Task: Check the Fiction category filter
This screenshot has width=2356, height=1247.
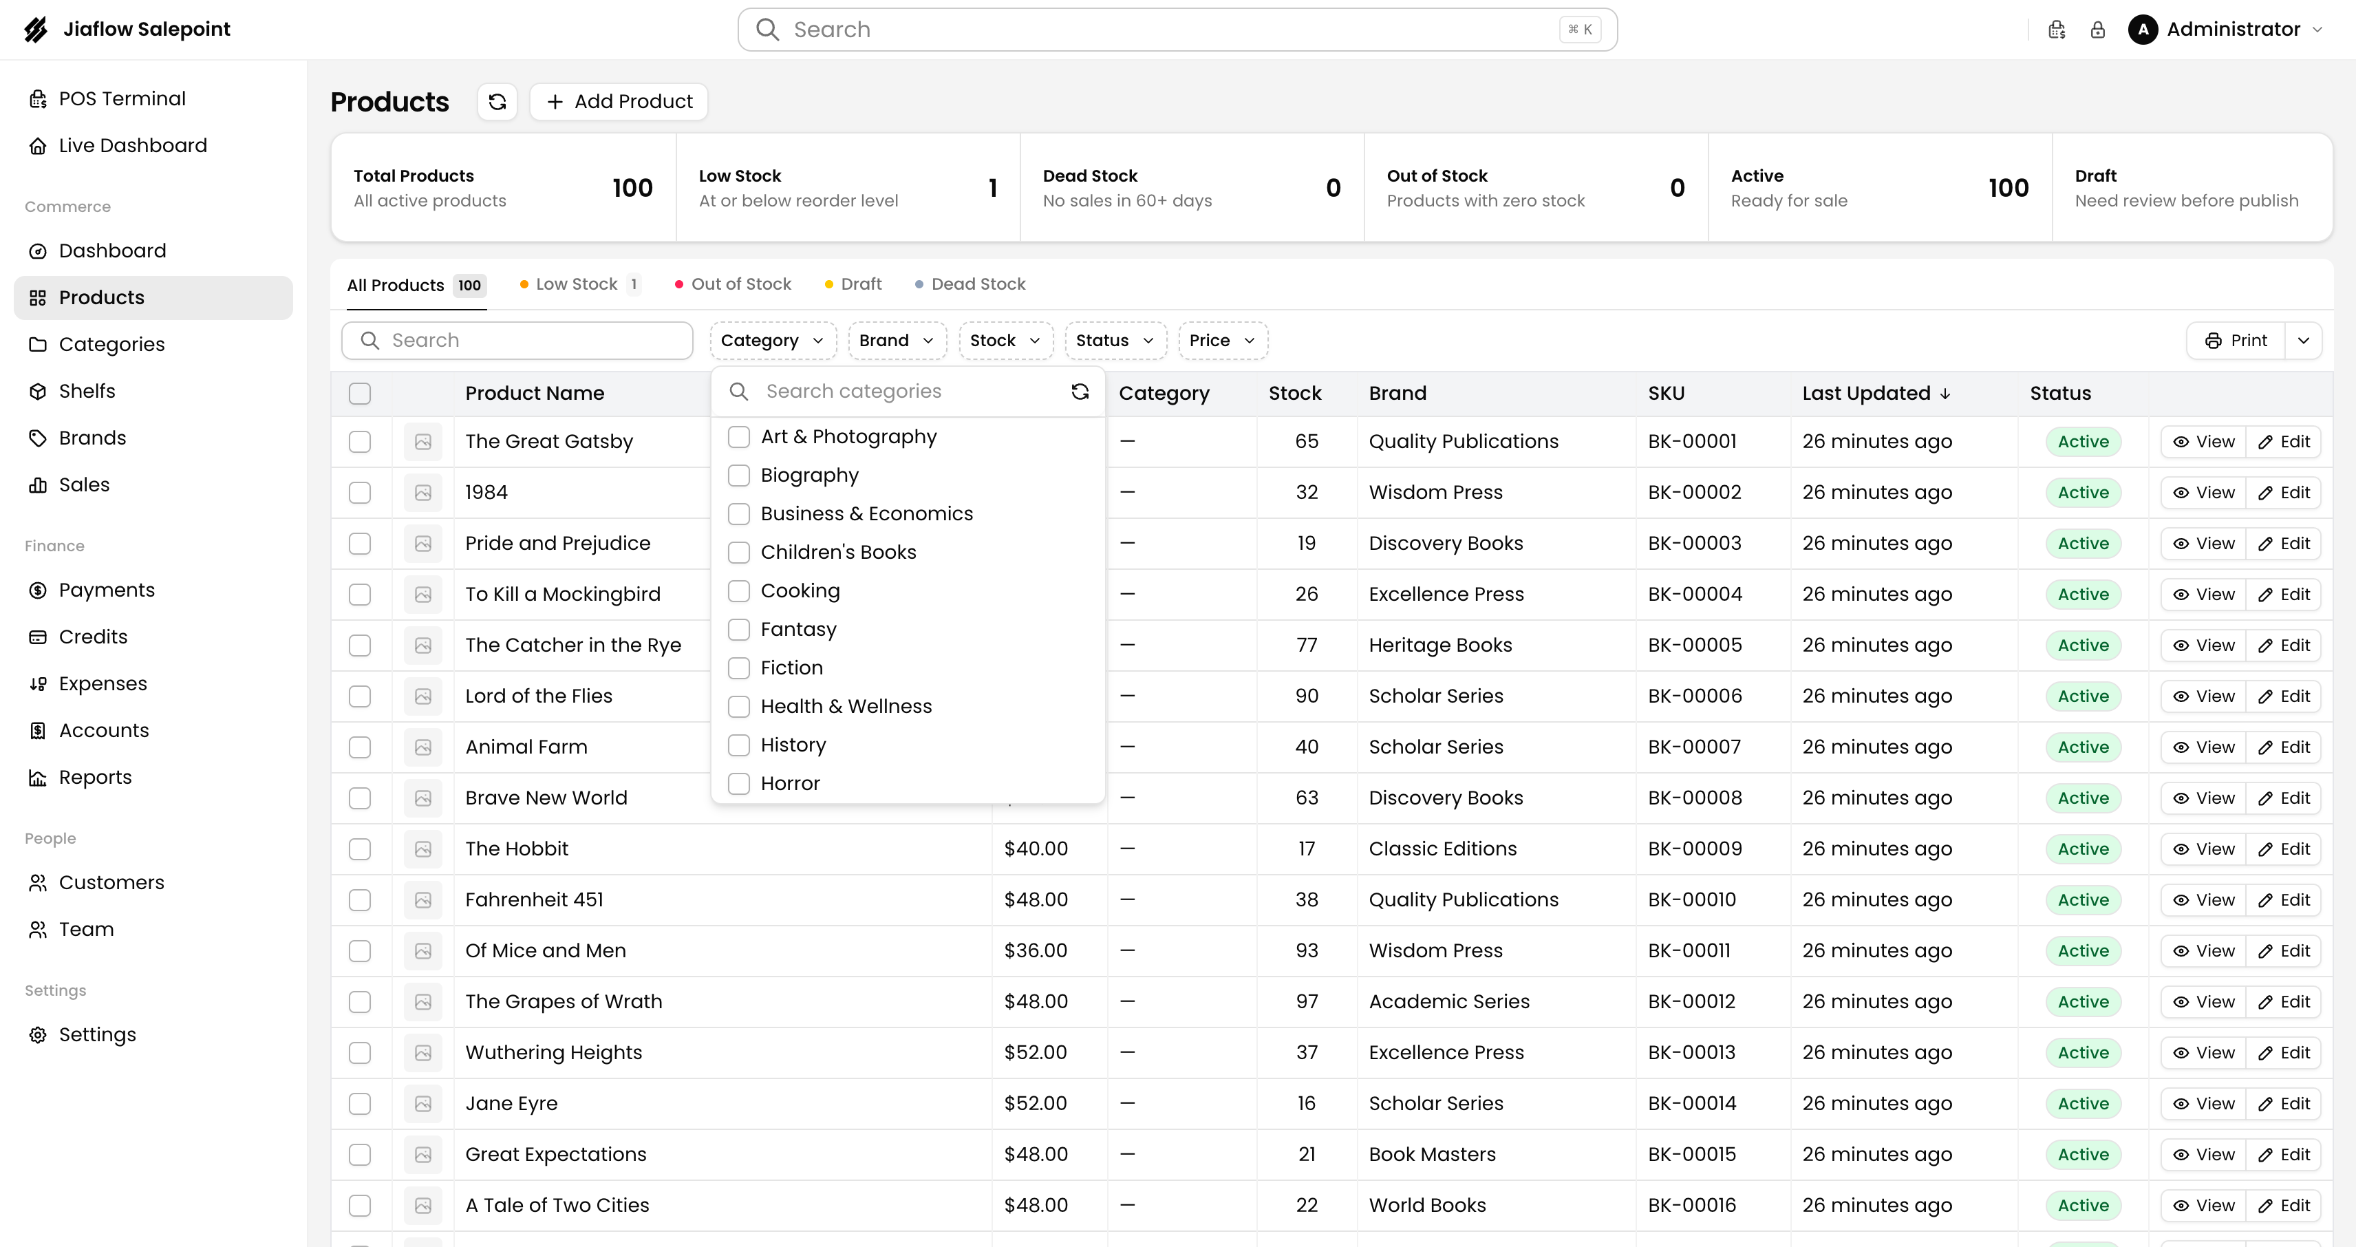Action: pos(739,668)
